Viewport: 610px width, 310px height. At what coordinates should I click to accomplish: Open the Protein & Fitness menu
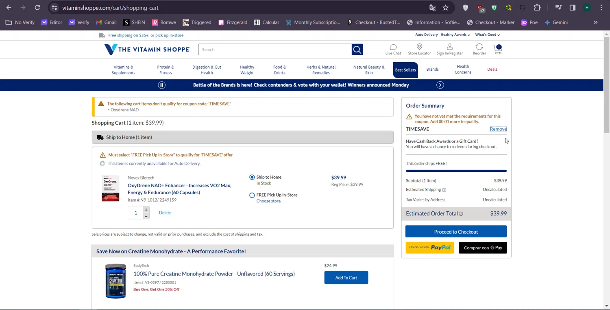(x=166, y=70)
